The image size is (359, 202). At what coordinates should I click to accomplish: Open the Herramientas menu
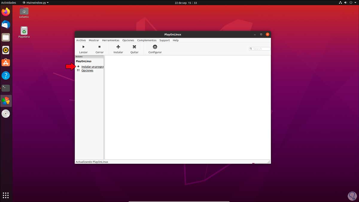tap(111, 40)
